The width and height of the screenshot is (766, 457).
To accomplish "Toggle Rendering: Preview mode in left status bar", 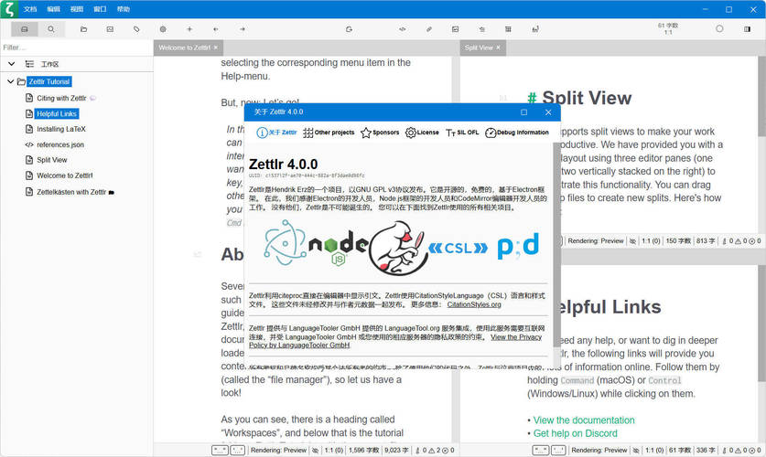I will click(x=278, y=450).
